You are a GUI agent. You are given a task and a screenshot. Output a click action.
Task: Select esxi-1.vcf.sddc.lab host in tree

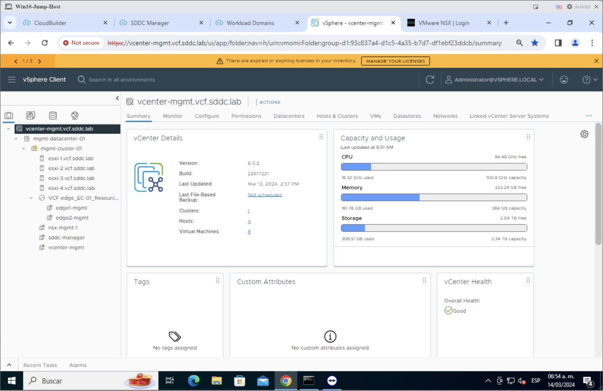[71, 158]
